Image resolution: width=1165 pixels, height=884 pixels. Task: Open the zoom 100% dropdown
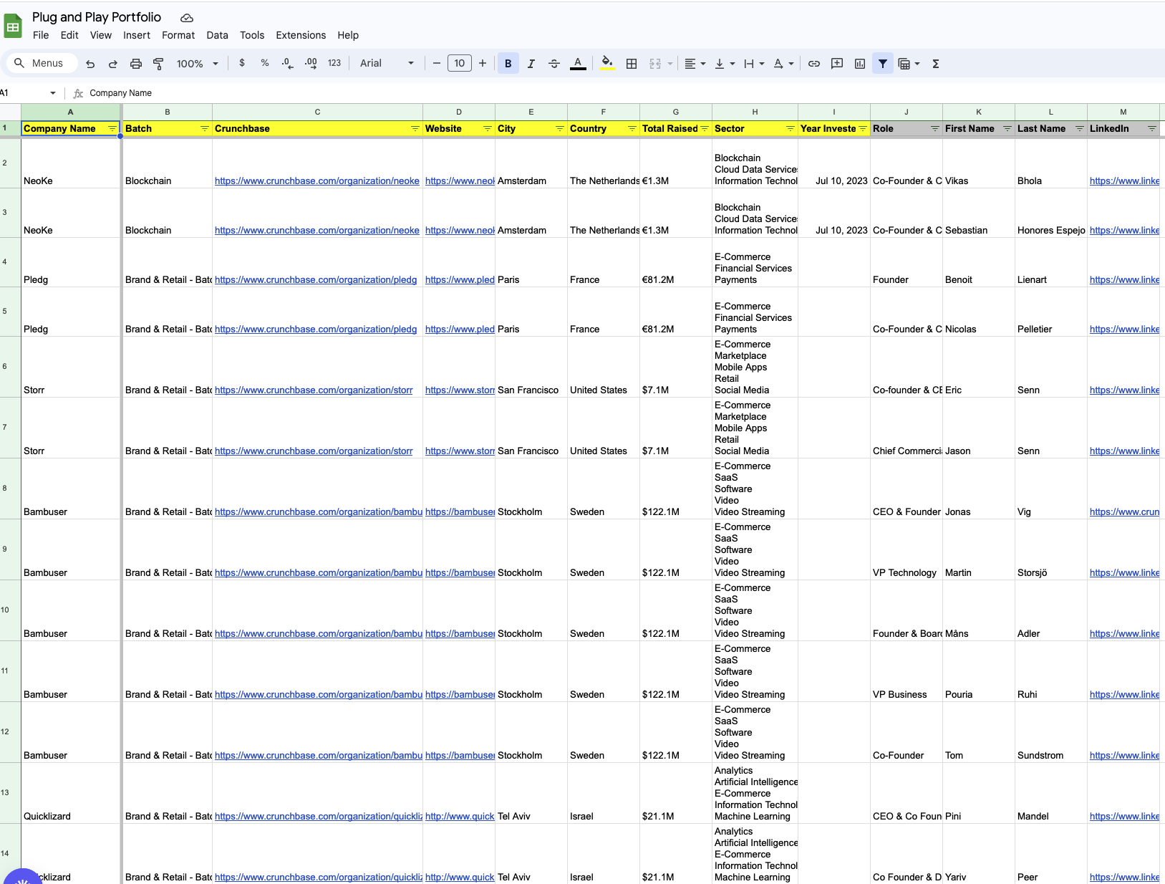(x=198, y=64)
